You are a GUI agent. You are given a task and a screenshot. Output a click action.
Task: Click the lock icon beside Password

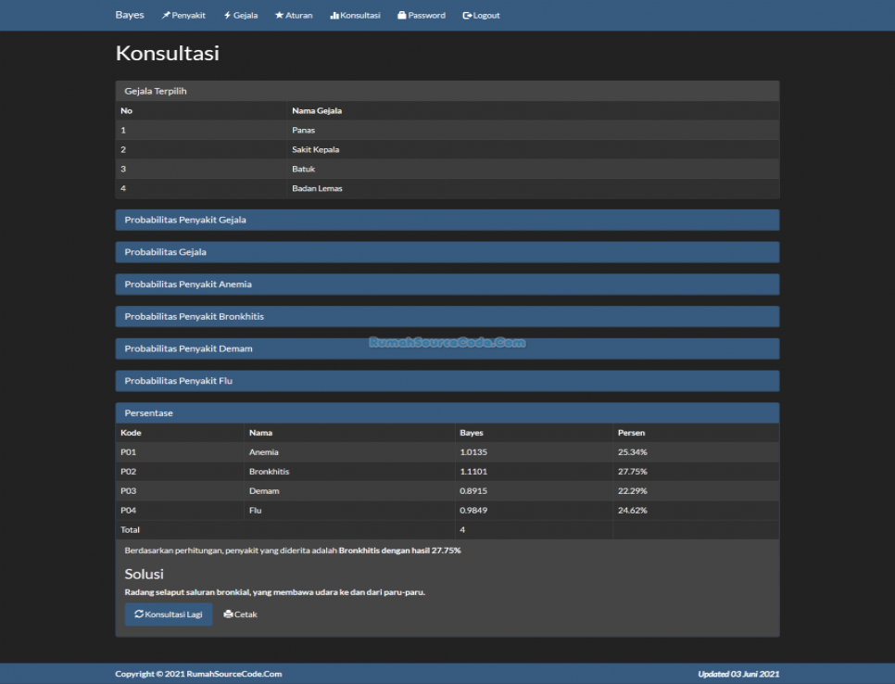point(402,16)
